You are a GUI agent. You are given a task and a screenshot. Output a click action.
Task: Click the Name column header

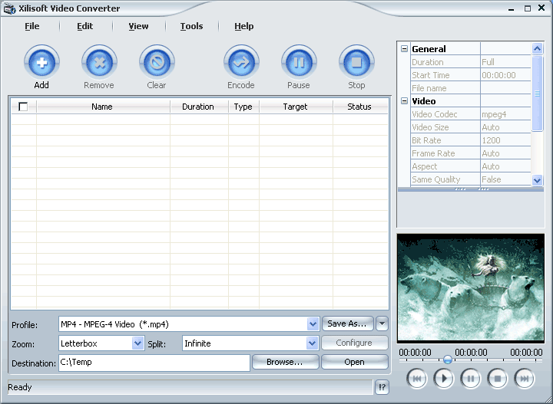[x=103, y=107]
